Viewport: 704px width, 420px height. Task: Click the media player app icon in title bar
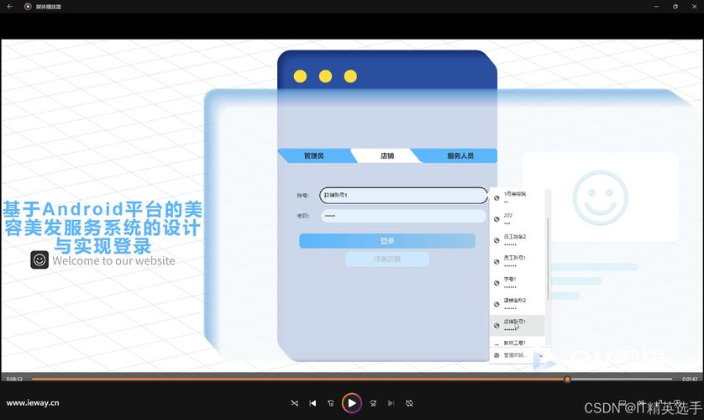pyautogui.click(x=28, y=6)
